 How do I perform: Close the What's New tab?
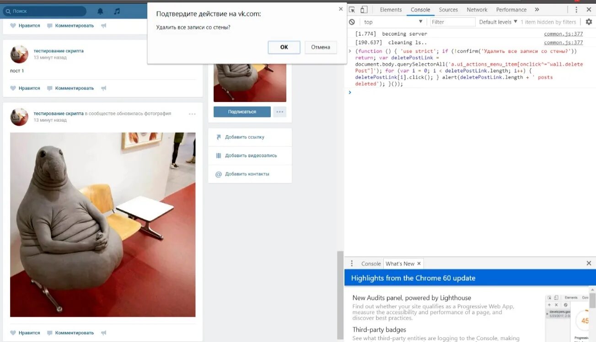point(419,263)
